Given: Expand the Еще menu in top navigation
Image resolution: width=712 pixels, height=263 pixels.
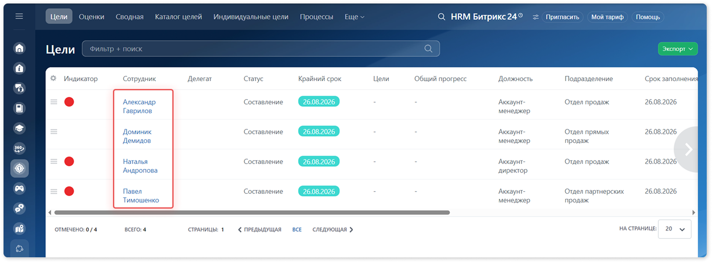Looking at the screenshot, I should click(x=354, y=17).
